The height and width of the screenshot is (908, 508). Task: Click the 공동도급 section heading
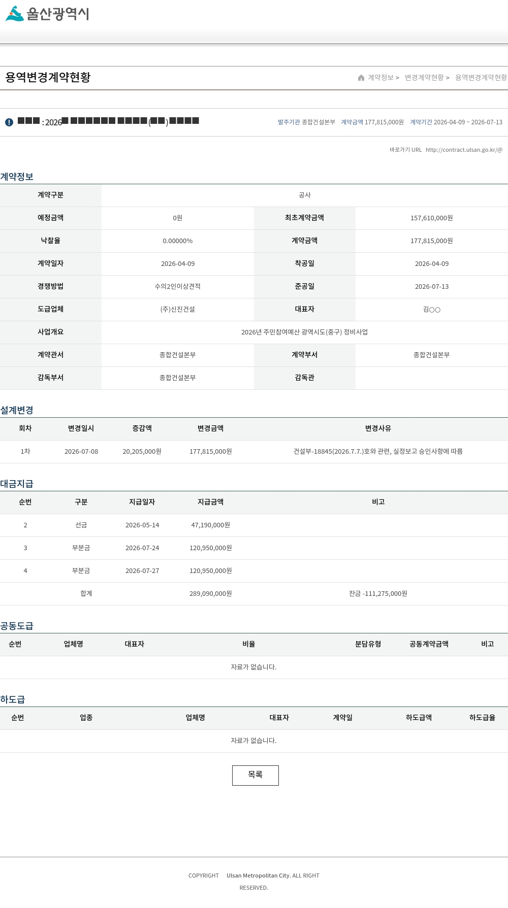pyautogui.click(x=17, y=626)
